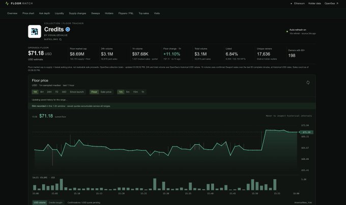The width and height of the screenshot is (346, 205).
Task: Click the +11.10% floor change value
Action: pos(171,54)
